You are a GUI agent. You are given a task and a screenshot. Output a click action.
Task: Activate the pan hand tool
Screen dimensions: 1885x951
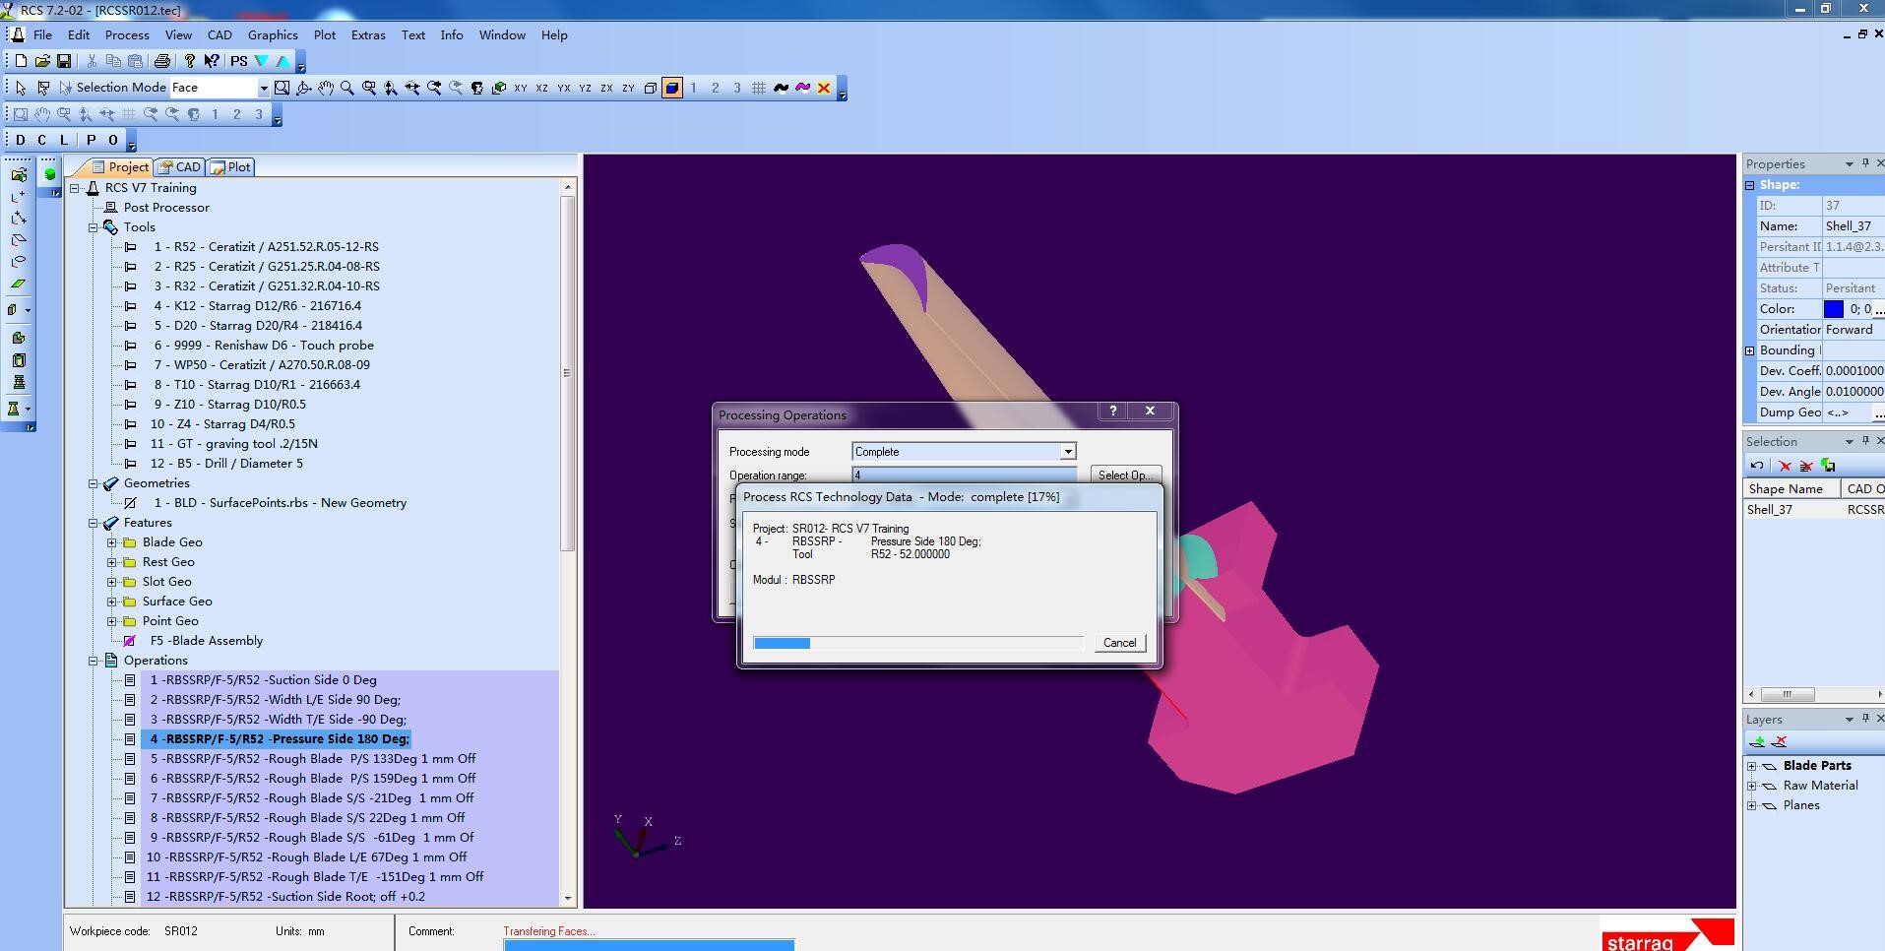325,88
